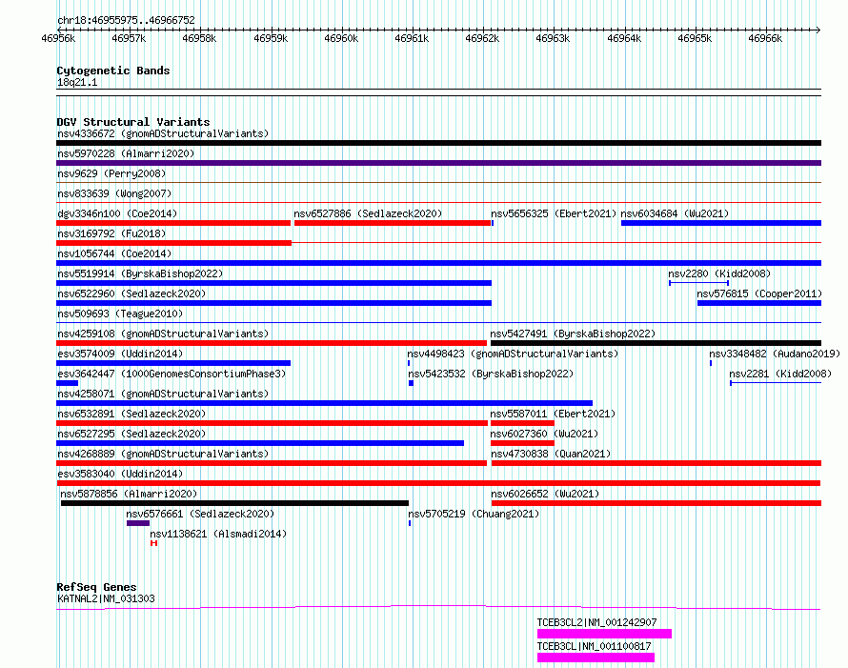Click short blue esv3642447 bar

pyautogui.click(x=67, y=383)
